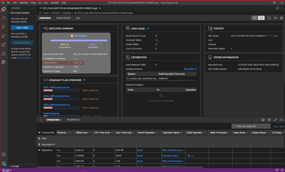The image size is (285, 172).
Task: Open the Child Operator column dropdown
Action: 204,133
